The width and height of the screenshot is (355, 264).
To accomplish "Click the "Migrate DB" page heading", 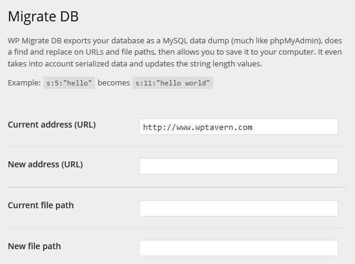I will point(43,17).
